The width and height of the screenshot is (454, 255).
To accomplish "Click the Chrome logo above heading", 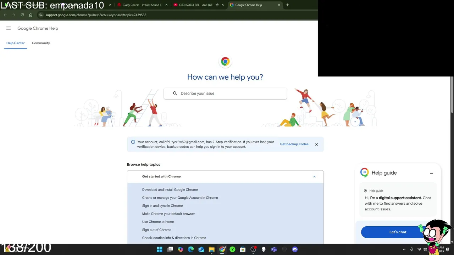I will click(225, 62).
